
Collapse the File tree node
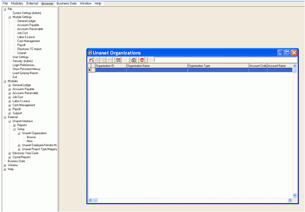tap(5, 9)
